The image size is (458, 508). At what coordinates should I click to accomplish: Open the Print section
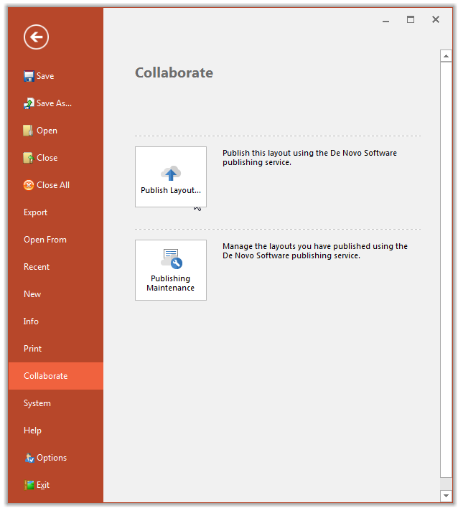(x=33, y=349)
